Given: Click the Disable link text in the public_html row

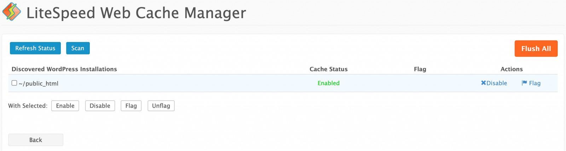Looking at the screenshot, I should click(x=497, y=83).
